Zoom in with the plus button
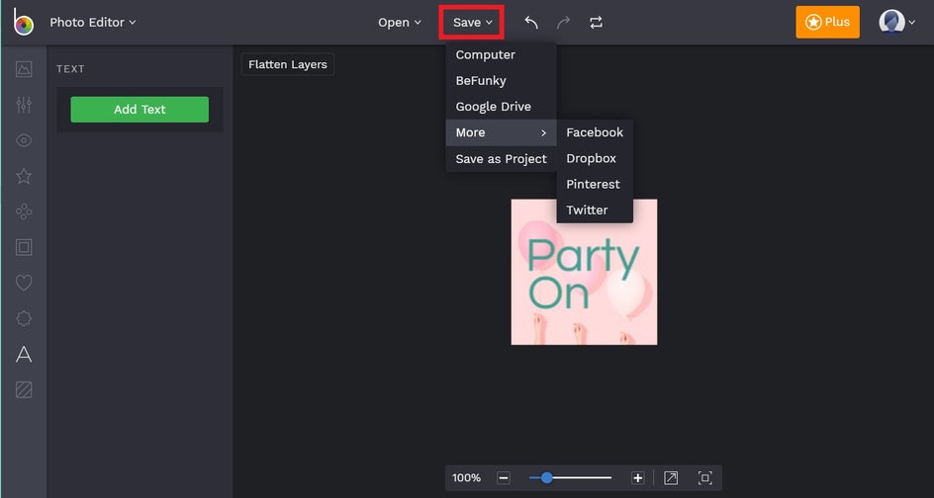This screenshot has width=934, height=498. click(x=637, y=478)
